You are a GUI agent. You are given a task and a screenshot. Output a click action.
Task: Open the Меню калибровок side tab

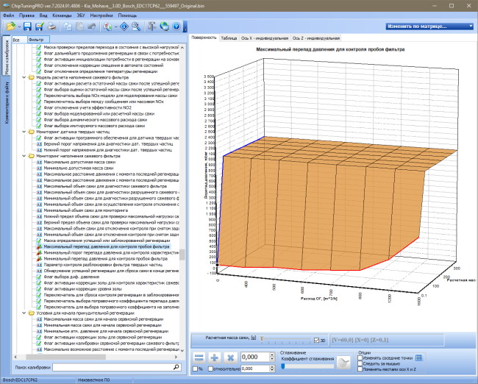(6, 55)
